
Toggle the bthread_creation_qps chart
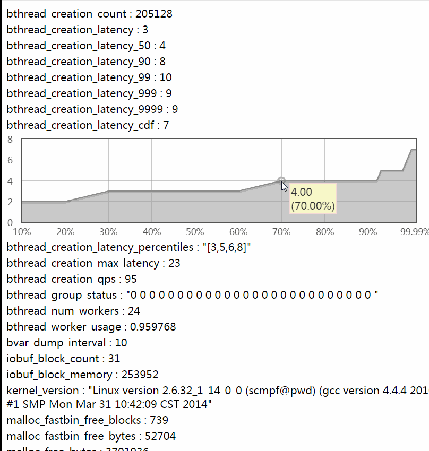coord(72,279)
